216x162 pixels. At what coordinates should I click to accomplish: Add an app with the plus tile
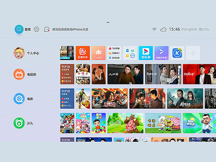tap(193, 53)
